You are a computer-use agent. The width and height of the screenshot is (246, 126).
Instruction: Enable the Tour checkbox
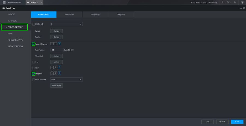33,68
